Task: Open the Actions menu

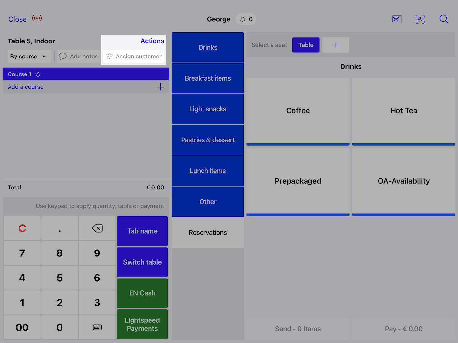Action: (x=152, y=41)
